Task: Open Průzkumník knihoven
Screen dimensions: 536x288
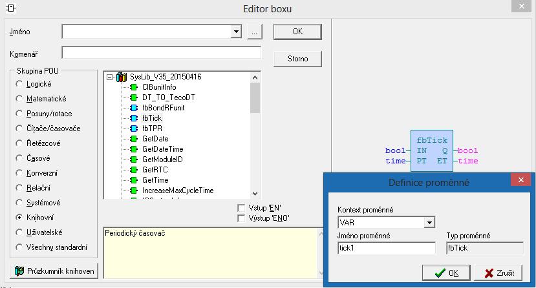Action: click(54, 271)
